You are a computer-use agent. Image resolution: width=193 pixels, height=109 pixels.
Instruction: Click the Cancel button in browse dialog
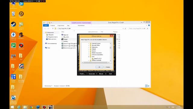[x=108, y=67]
